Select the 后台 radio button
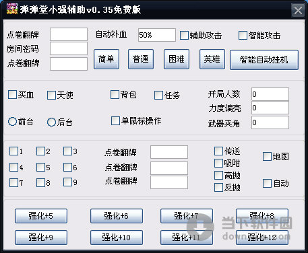308x253 pixels. tap(51, 122)
